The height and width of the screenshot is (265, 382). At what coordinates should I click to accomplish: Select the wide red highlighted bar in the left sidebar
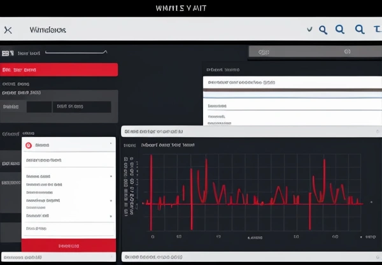coord(59,69)
